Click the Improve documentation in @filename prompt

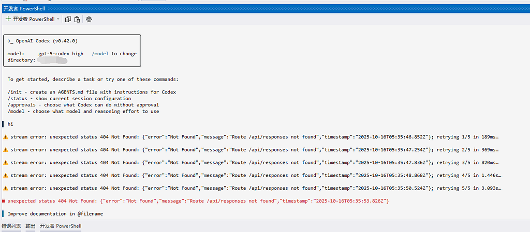55,214
